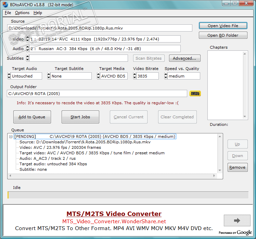Click Chapters list scroll down arrow
This screenshot has height=239, width=256.
click(x=245, y=117)
